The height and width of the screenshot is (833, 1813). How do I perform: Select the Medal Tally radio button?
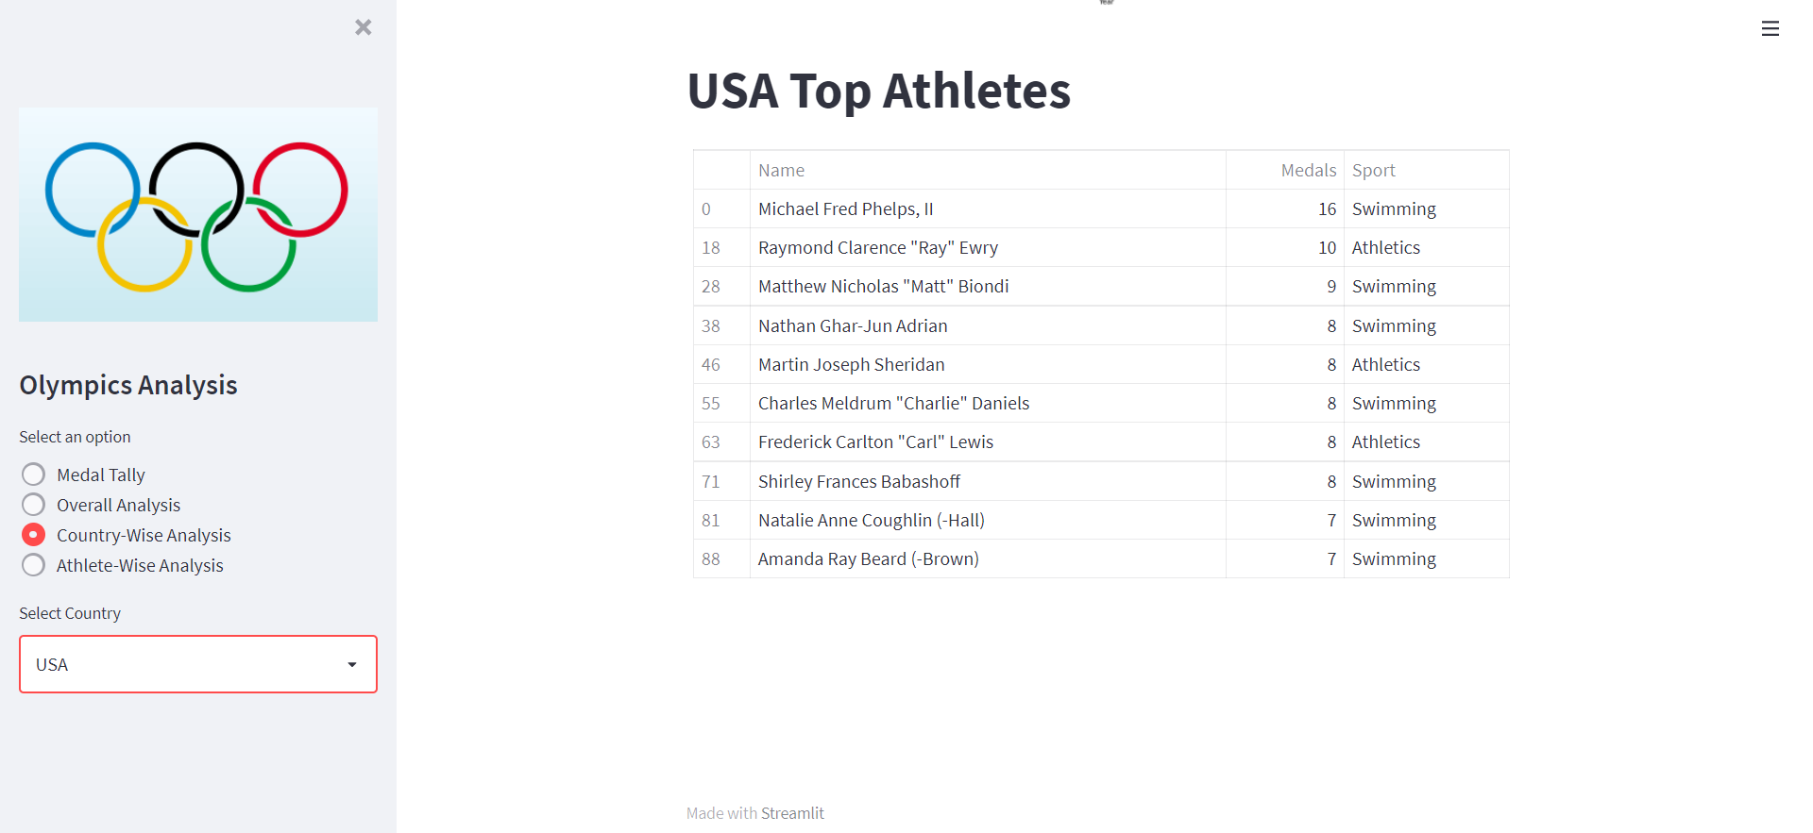click(33, 474)
